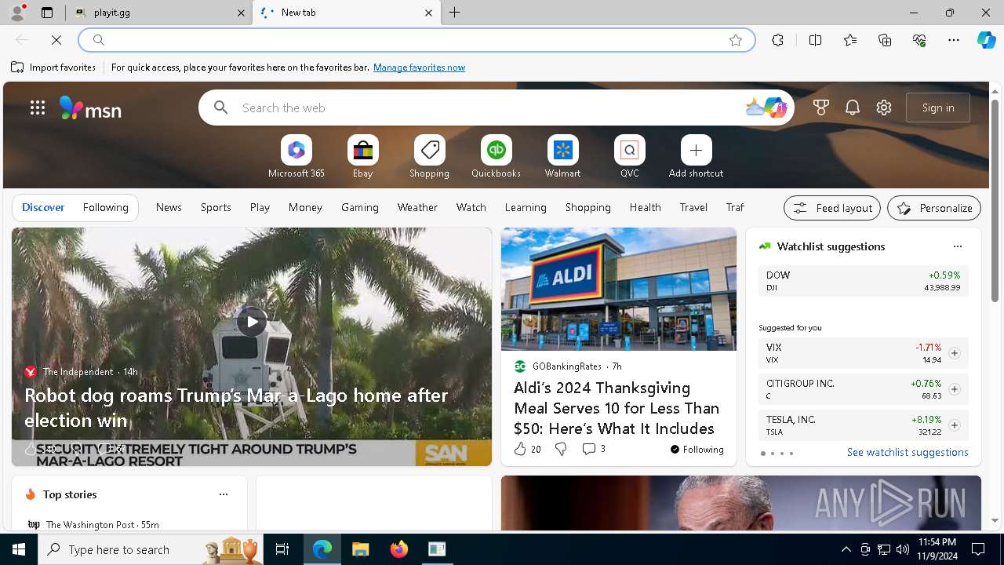
Task: Open Edge Settings and more menu
Action: pyautogui.click(x=954, y=40)
